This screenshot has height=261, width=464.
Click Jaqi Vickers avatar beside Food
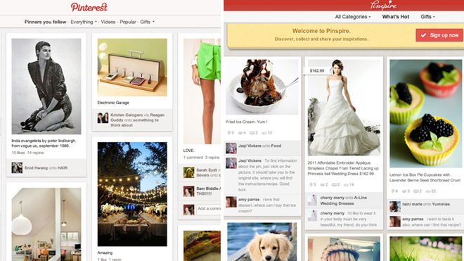(231, 148)
